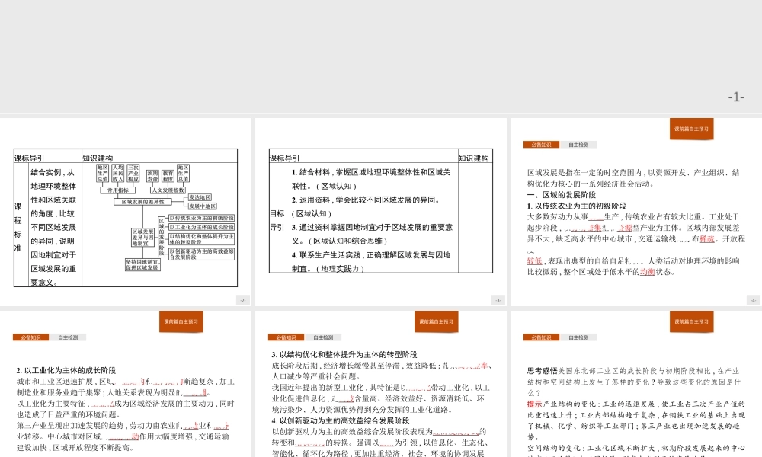
Task: Select the 知识建构 flowchart slide thumbnail
Action: 126,213
